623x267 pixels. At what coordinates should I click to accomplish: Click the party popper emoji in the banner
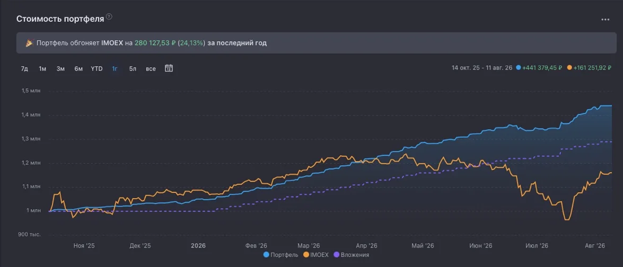coord(29,43)
